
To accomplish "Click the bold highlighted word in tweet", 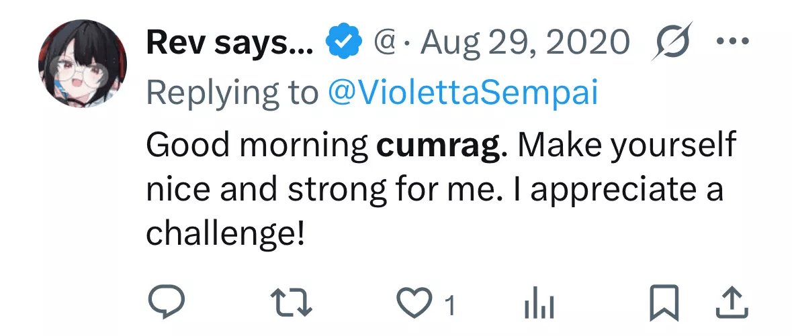I will [x=438, y=146].
